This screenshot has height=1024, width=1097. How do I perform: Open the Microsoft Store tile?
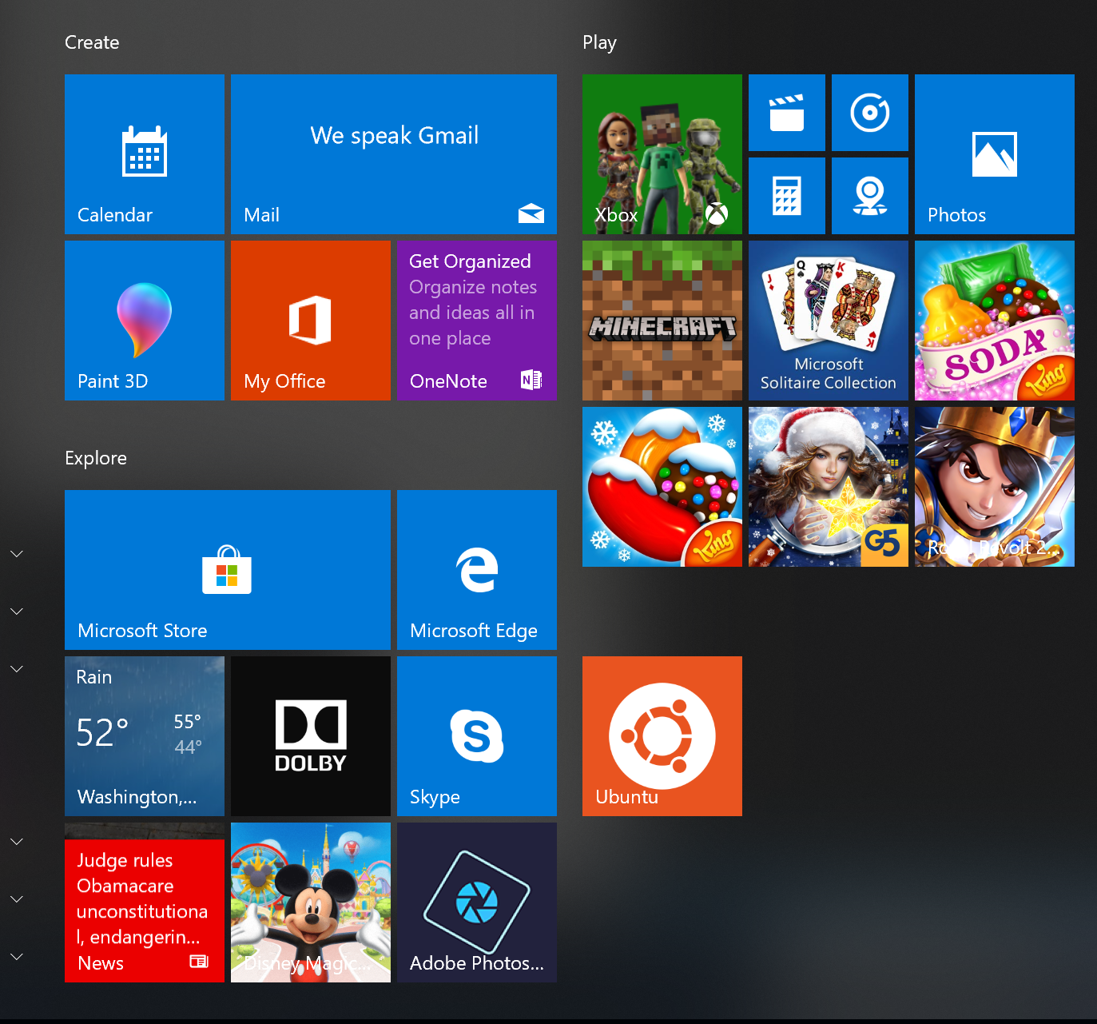(x=228, y=570)
